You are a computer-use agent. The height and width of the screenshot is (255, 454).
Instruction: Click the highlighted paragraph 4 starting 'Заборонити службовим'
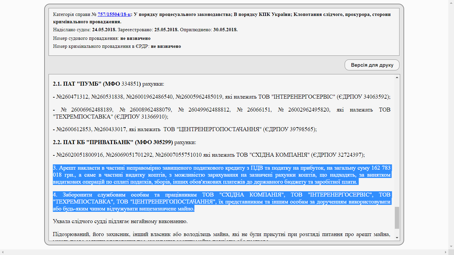coord(221,202)
